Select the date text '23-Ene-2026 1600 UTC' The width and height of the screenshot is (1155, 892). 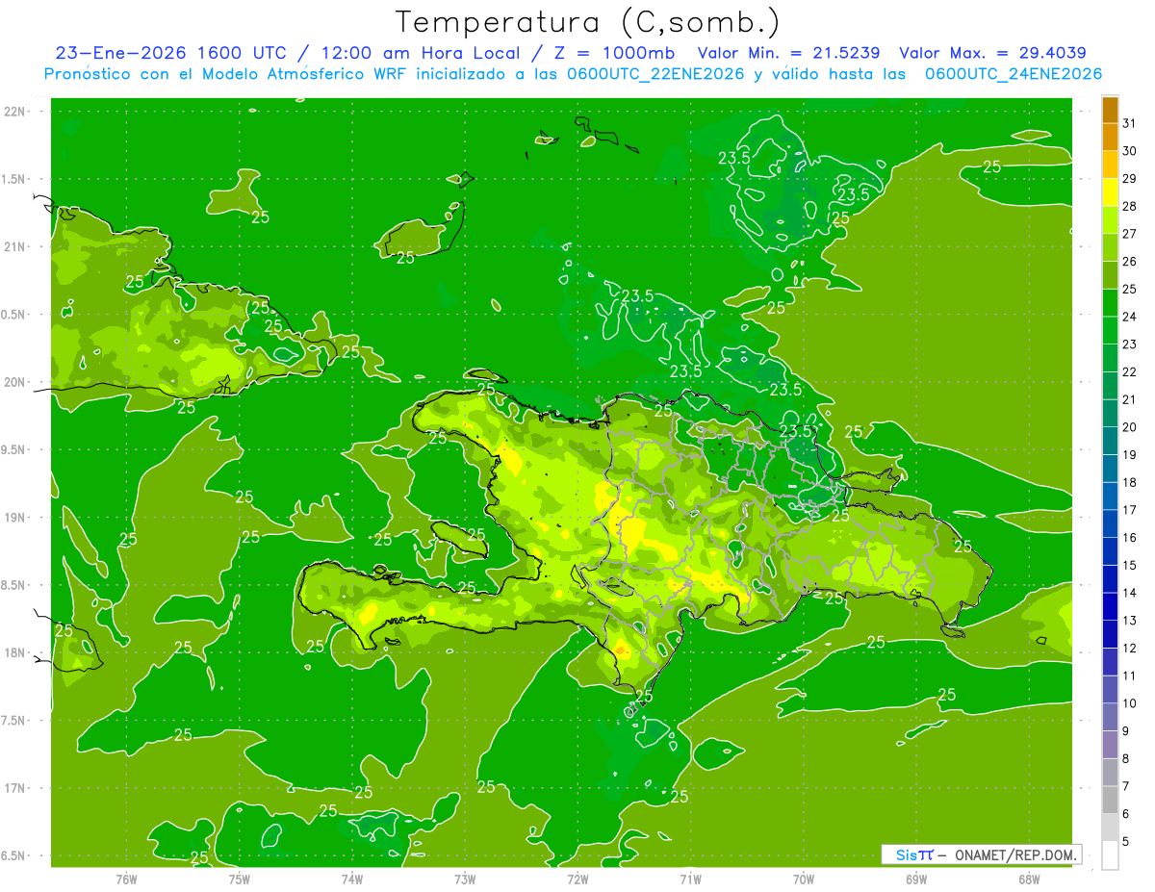pyautogui.click(x=169, y=53)
